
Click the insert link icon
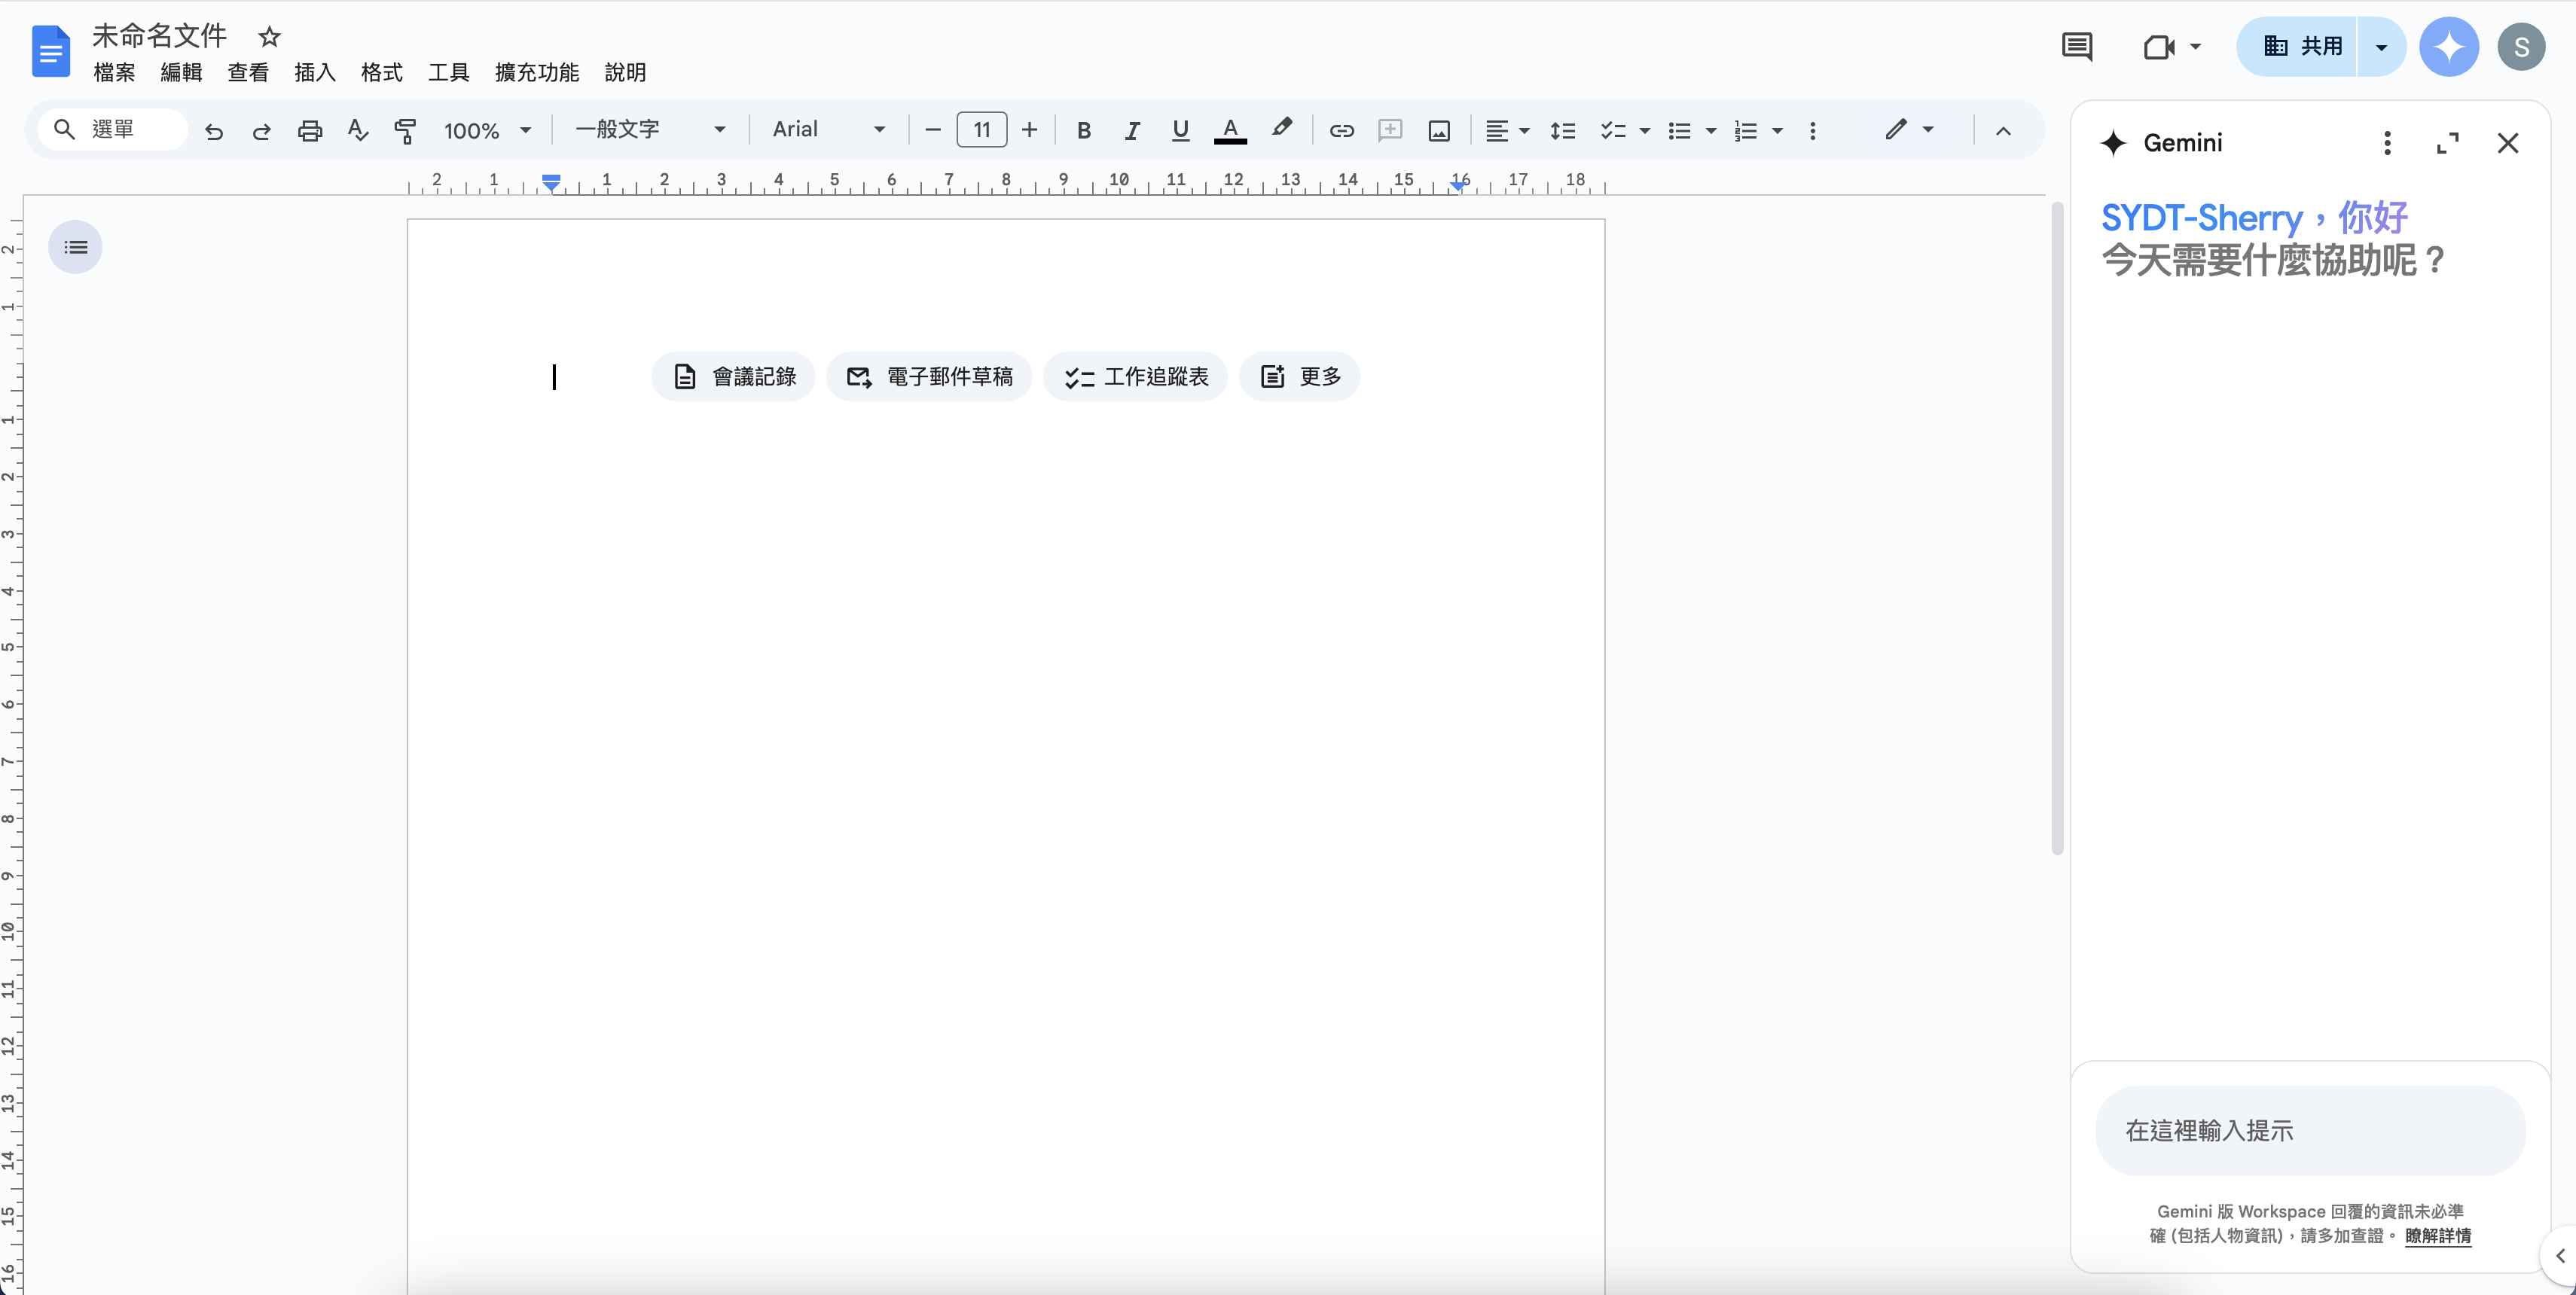pos(1341,131)
